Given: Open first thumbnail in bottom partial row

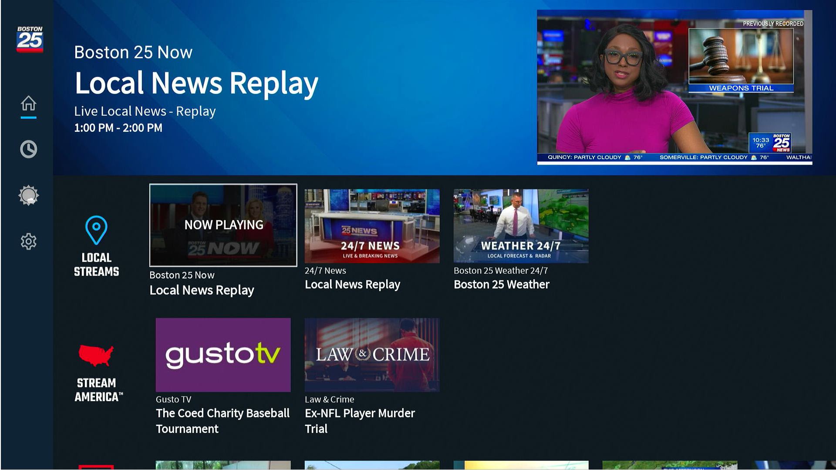Looking at the screenshot, I should [x=223, y=465].
